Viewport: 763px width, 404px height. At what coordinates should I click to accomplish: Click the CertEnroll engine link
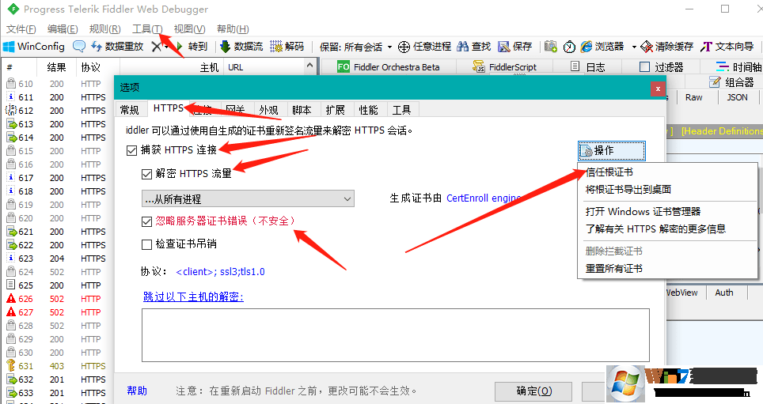pos(484,198)
